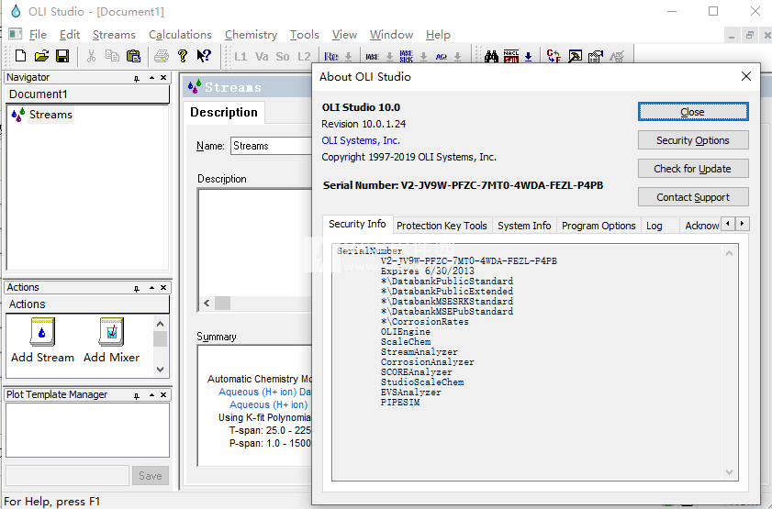
Task: Open the File menu
Action: 38,35
